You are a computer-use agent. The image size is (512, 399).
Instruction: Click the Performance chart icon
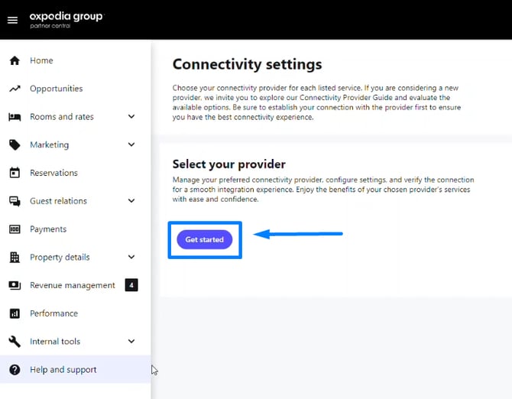pos(15,313)
